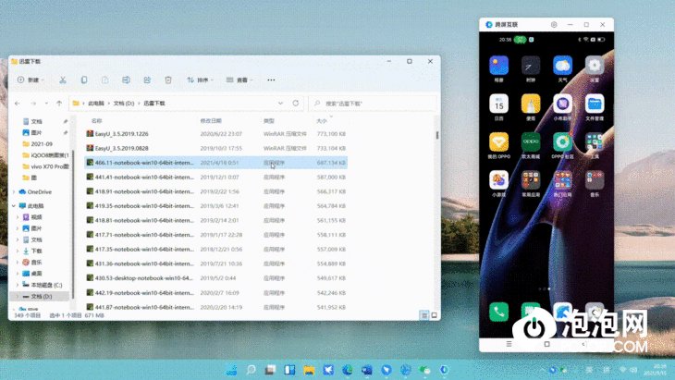Screen dimensions: 675x380
Task: Click the cut (scissors) icon in toolbar
Action: click(x=61, y=80)
